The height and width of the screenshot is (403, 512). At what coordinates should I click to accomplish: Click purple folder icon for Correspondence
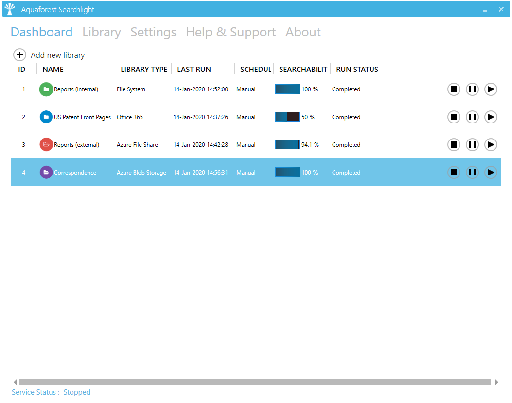click(46, 173)
